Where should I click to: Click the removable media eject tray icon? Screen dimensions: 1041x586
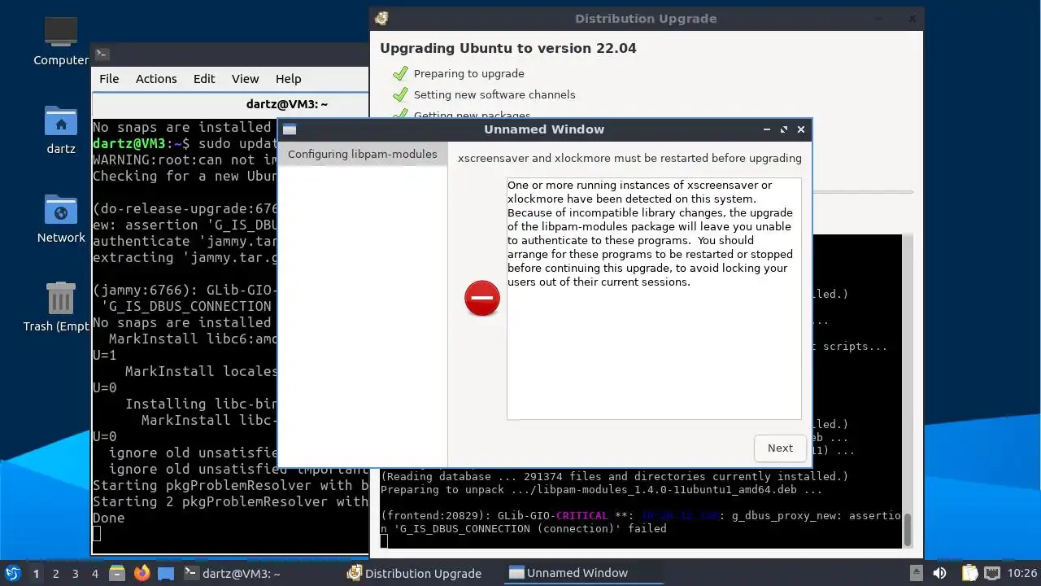click(917, 573)
